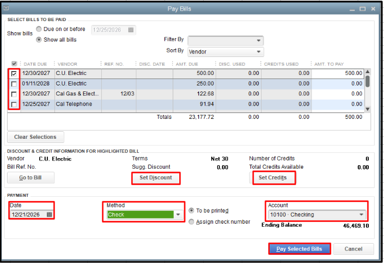The height and width of the screenshot is (263, 384).
Task: Click the AMT. DUE column header
Action: [x=187, y=64]
